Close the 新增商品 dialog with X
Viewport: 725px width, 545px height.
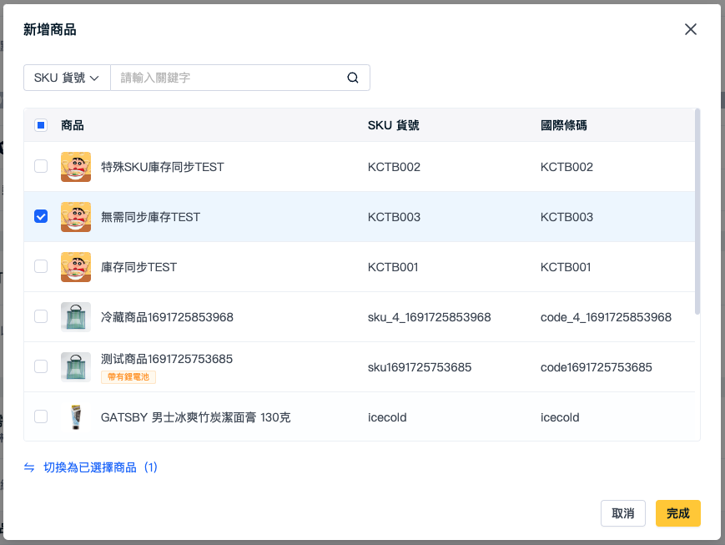(x=690, y=29)
